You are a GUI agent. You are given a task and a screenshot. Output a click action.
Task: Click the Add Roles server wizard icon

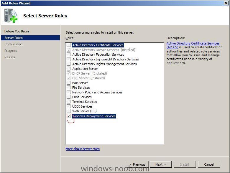click(x=11, y=16)
